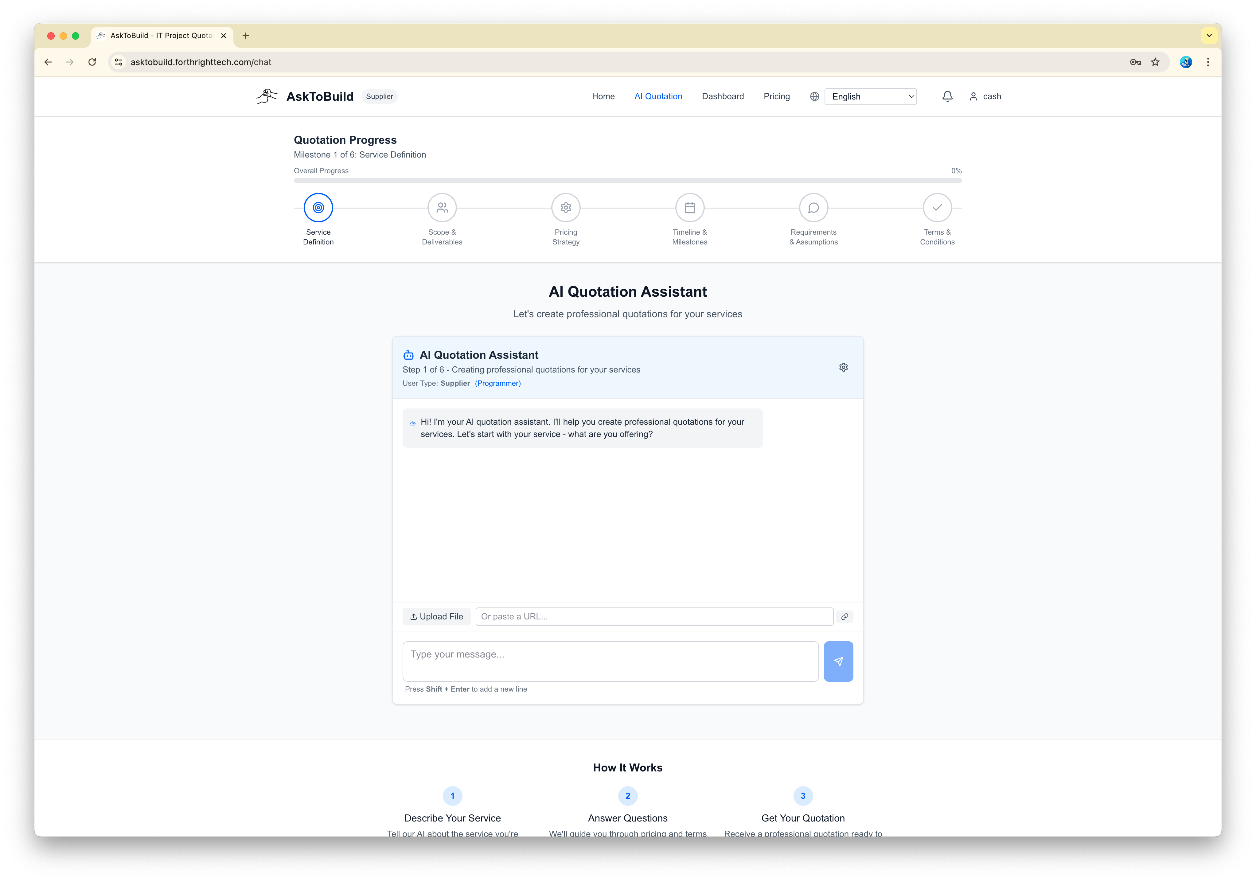1256x882 pixels.
Task: Select the Terms & Conditions checkmark icon
Action: 937,208
